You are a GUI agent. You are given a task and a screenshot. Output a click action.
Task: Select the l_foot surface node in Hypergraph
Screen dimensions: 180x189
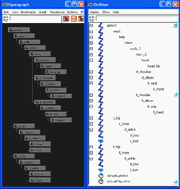tap(40, 180)
